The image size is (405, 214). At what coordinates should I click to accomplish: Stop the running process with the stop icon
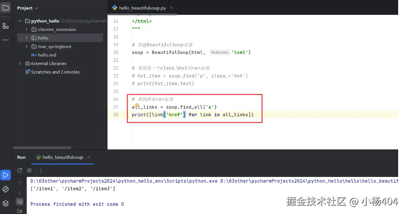click(29, 171)
